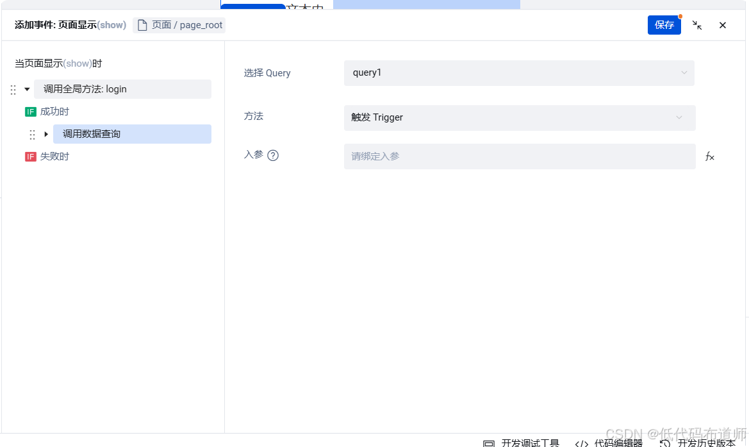This screenshot has width=749, height=447.
Task: Click the collapse-window arrows icon in header
Action: click(x=697, y=25)
